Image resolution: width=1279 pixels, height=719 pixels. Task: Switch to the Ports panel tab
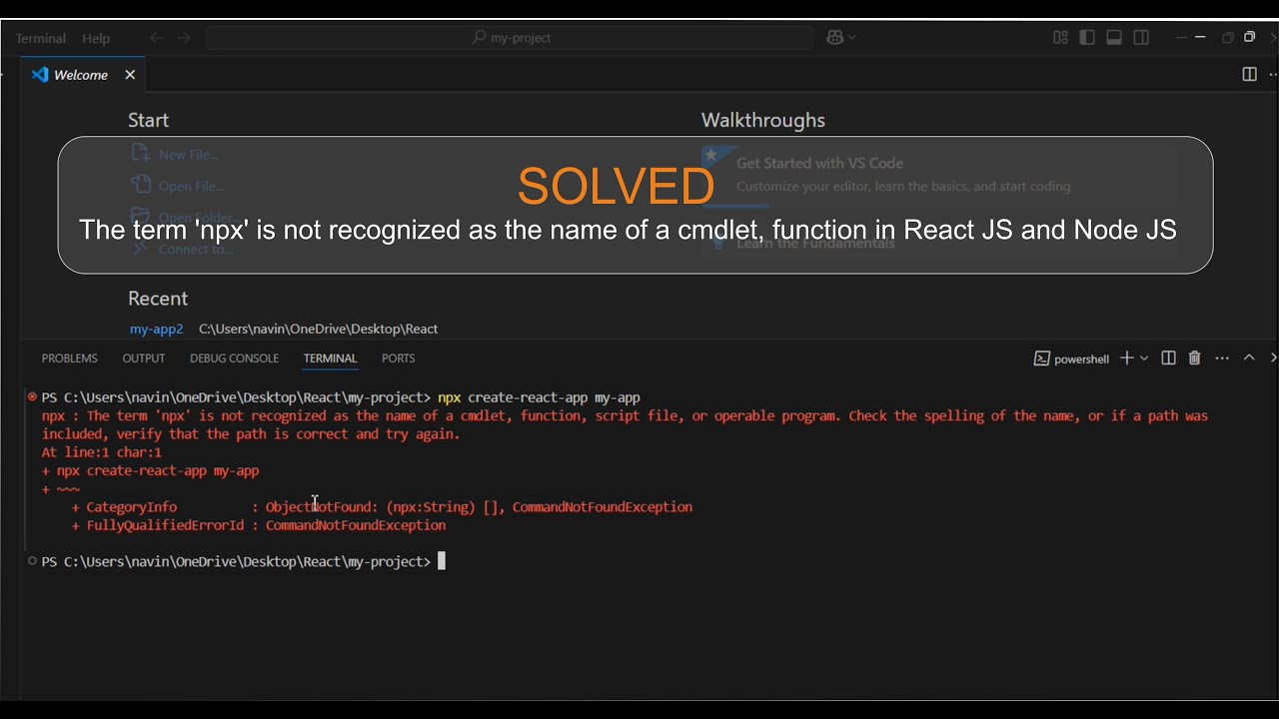pos(398,359)
